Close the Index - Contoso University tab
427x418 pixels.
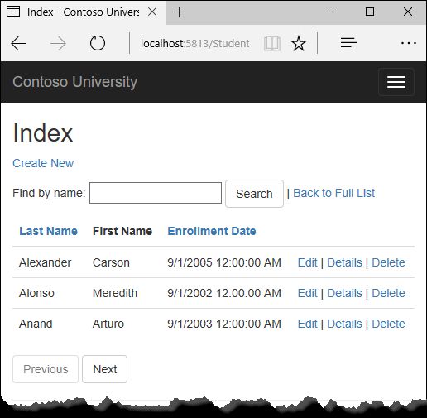pos(152,12)
